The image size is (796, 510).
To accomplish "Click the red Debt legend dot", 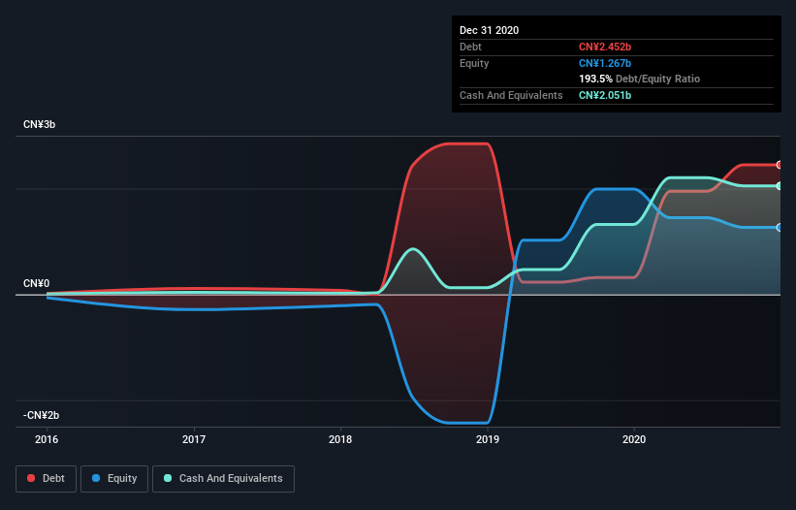I will click(x=31, y=478).
